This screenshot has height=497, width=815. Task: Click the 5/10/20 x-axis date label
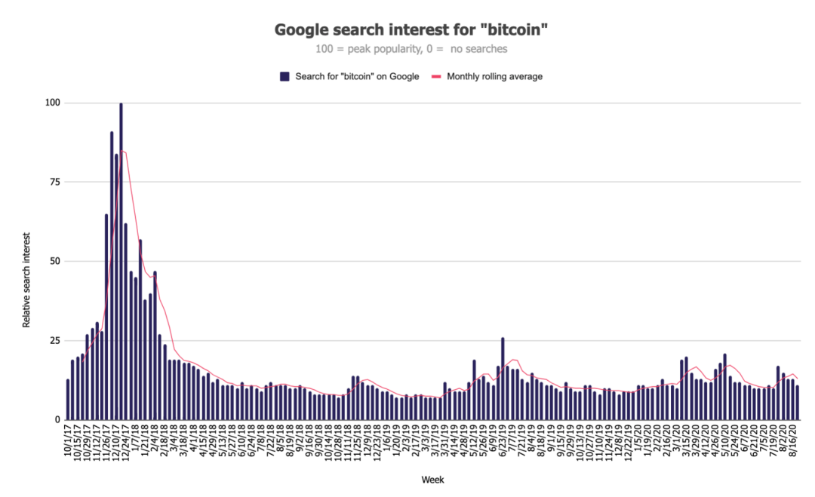pyautogui.click(x=725, y=440)
